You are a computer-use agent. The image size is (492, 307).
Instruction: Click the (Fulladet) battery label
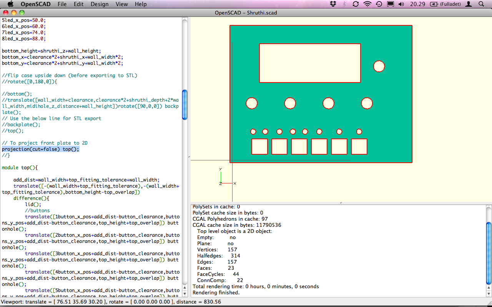click(450, 4)
